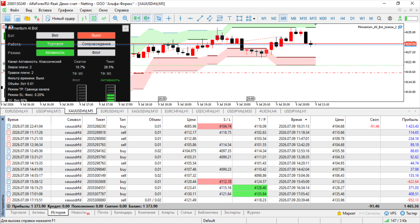This screenshot has width=420, height=224.
Task: Switch chart to candlestick display
Action: pyautogui.click(x=94, y=18)
